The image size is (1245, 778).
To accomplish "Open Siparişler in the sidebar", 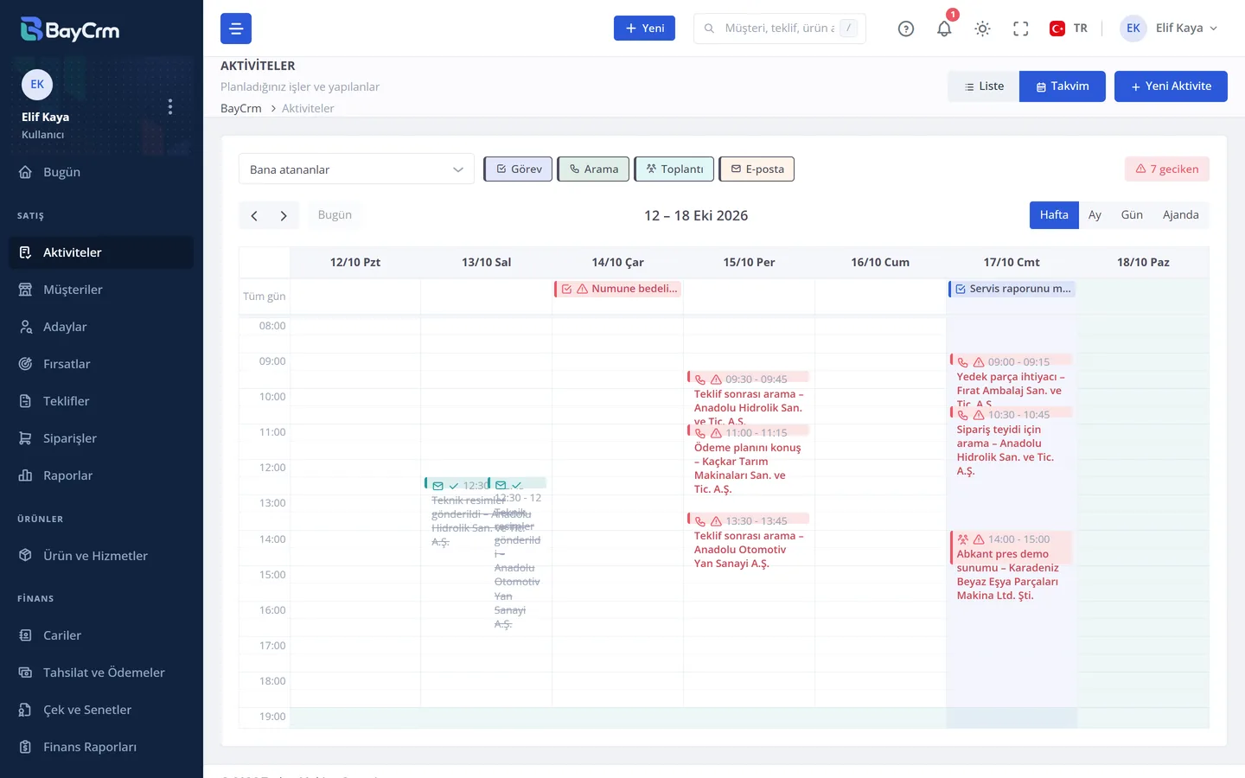I will (x=101, y=438).
